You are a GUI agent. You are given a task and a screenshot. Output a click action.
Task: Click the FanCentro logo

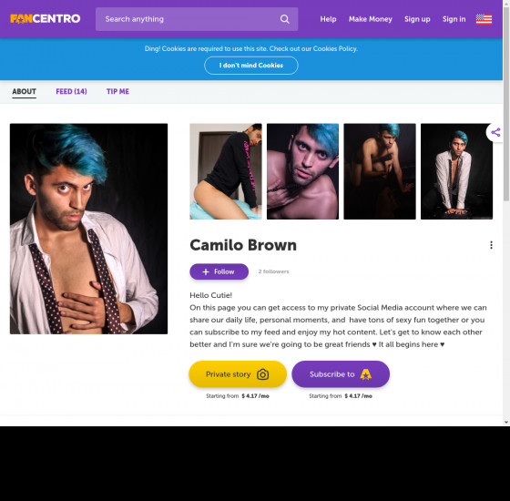[x=45, y=19]
